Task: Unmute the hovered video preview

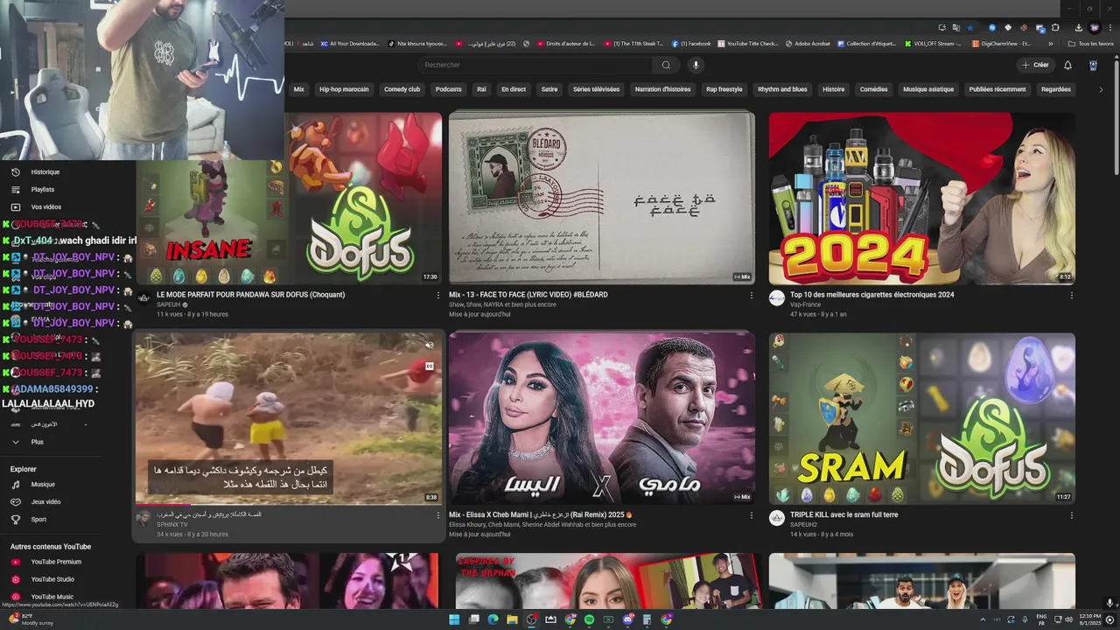Action: pyautogui.click(x=430, y=346)
